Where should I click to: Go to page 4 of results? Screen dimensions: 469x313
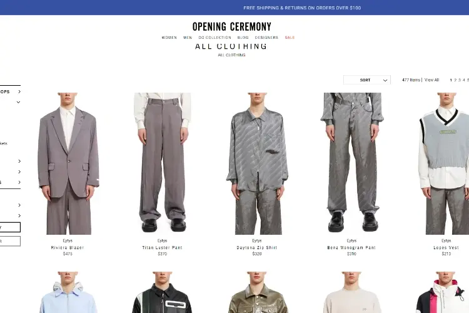[463, 80]
